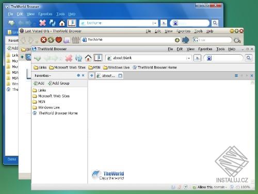Open the Tools menu in front window
The image size is (258, 194).
[x=220, y=49]
